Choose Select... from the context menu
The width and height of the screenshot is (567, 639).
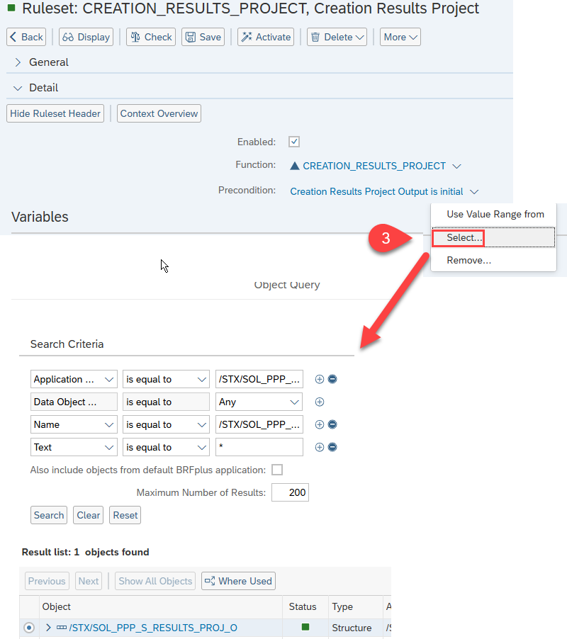[x=464, y=238]
